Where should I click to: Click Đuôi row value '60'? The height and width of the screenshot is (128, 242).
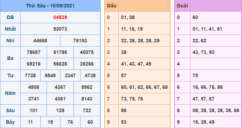pos(195,17)
